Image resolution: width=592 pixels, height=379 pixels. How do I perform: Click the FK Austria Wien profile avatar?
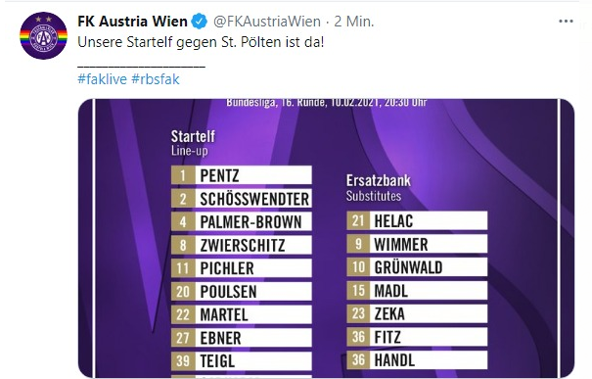43,35
